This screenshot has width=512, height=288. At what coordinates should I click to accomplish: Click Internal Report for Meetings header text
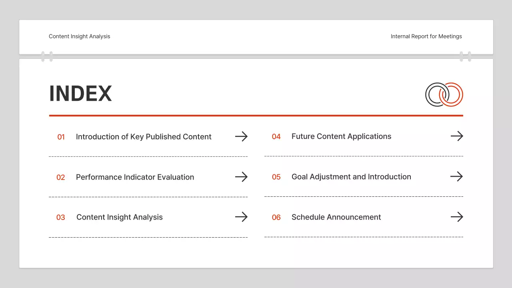click(426, 36)
